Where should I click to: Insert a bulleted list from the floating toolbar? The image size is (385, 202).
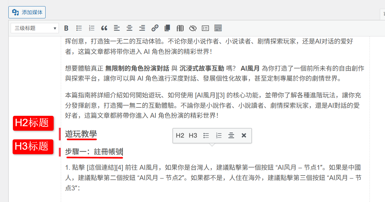coord(206,136)
